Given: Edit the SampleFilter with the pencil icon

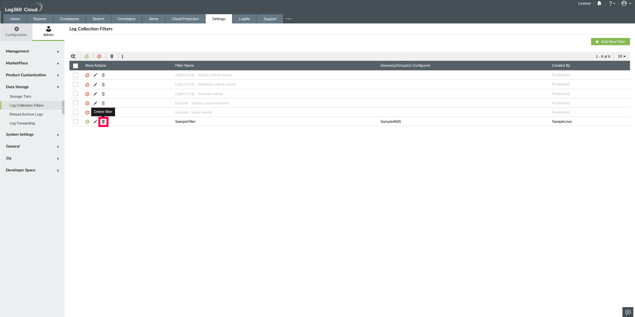Looking at the screenshot, I should pyautogui.click(x=95, y=122).
